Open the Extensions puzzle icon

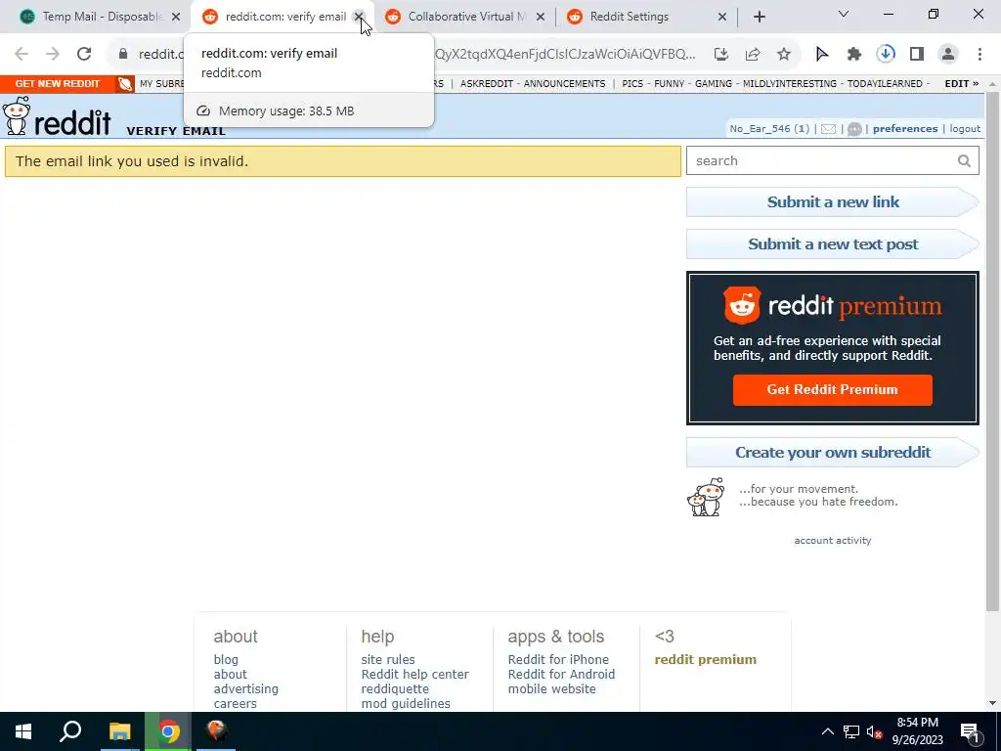854,55
